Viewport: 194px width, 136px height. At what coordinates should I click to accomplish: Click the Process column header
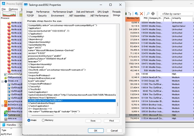click(x=5, y=18)
